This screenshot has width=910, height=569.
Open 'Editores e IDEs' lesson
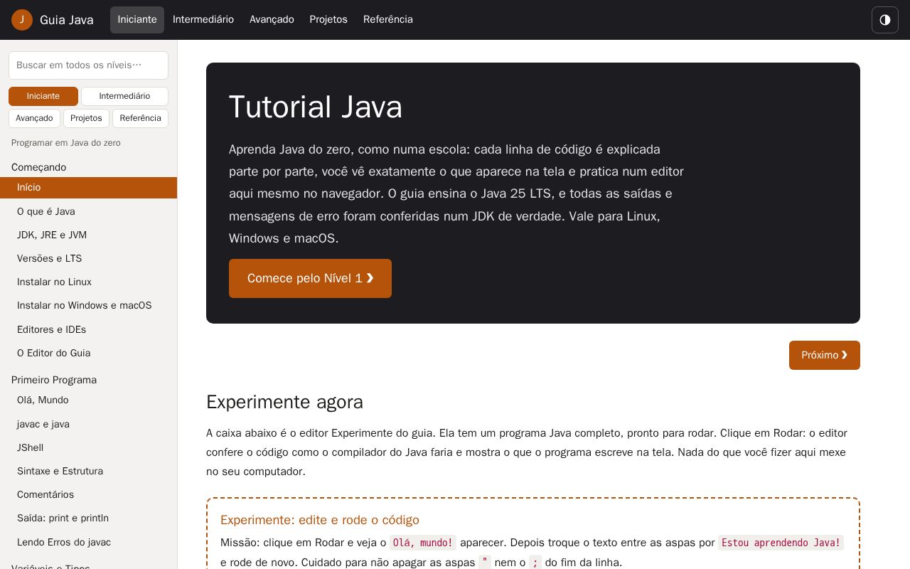[88, 329]
